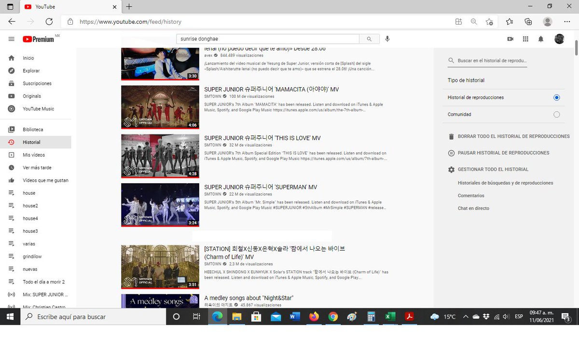579x347 pixels.
Task: Open Firefox from the taskbar
Action: (x=314, y=317)
